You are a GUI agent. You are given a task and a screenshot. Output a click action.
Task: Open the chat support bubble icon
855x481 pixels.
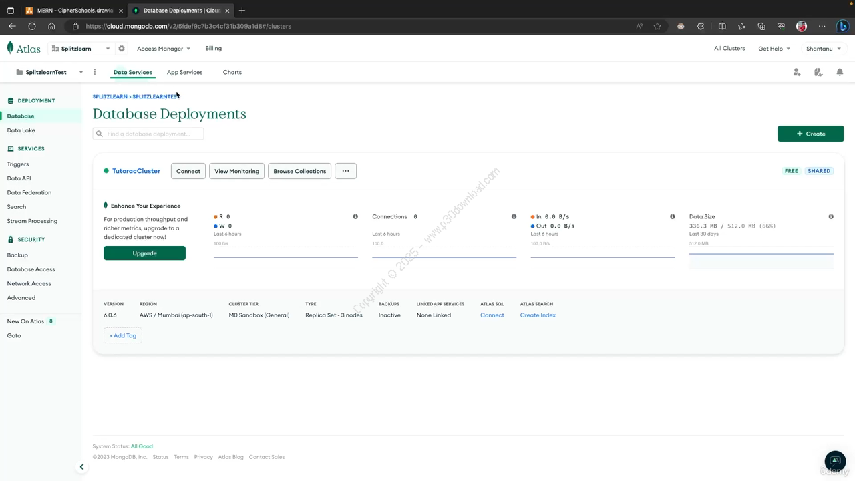click(835, 461)
